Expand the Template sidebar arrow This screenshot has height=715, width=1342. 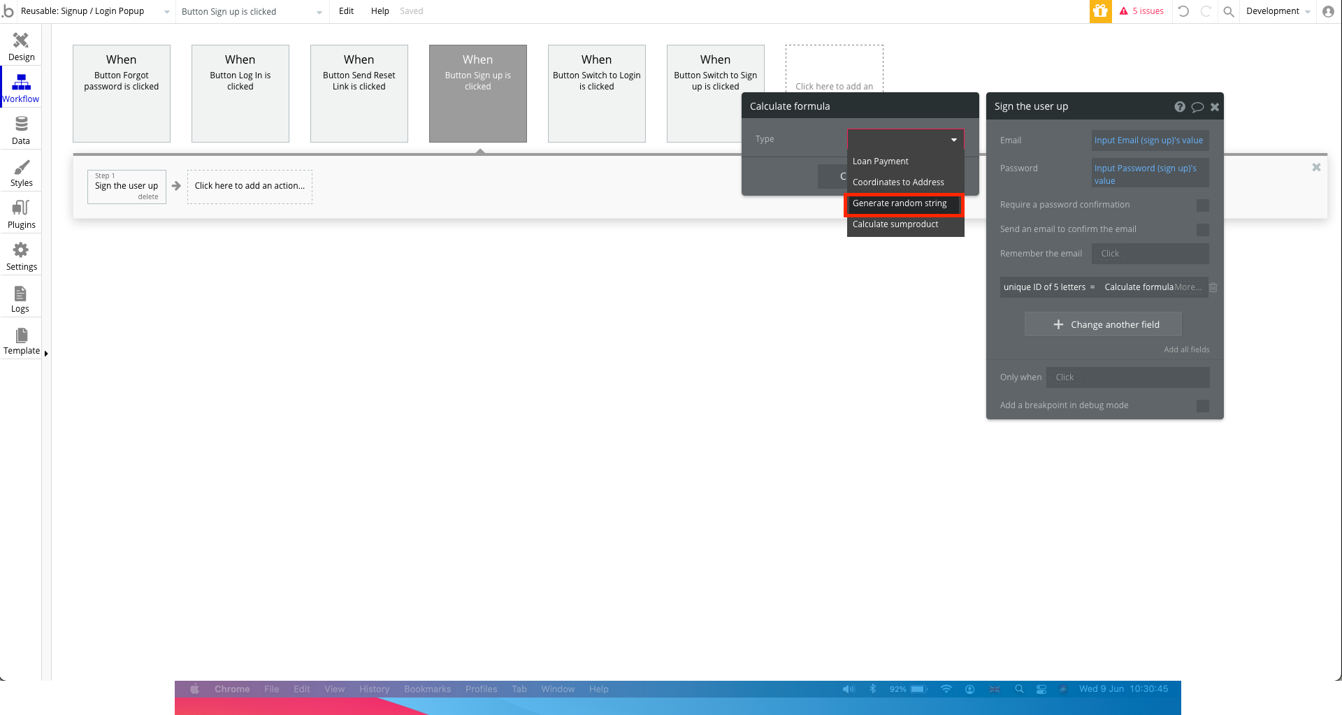pyautogui.click(x=46, y=354)
